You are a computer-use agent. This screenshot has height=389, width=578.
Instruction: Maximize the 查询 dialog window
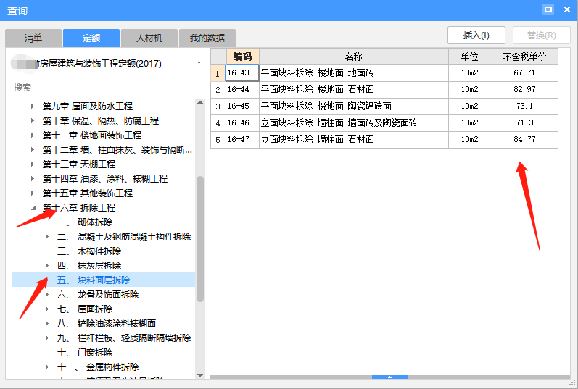548,9
